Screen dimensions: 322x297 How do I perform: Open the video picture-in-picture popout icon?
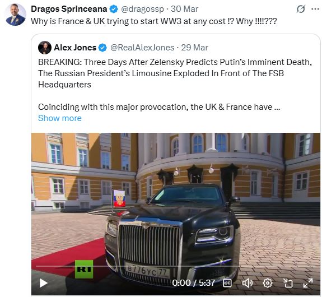pos(288,283)
